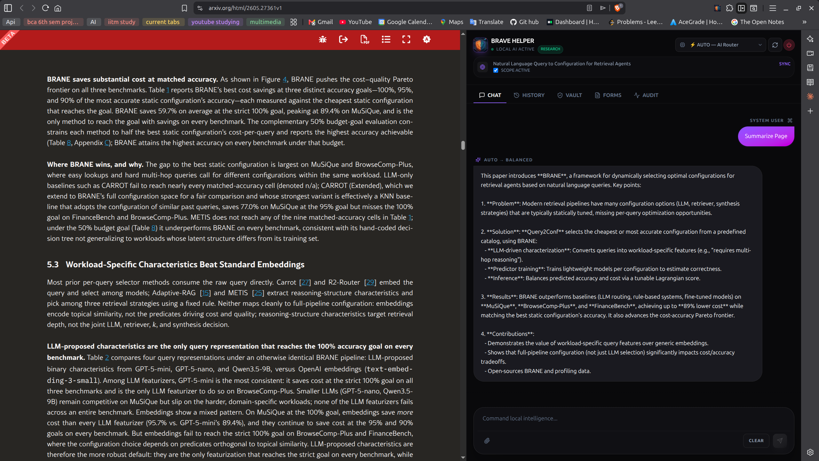Switch to the VAULT tab

tap(569, 95)
